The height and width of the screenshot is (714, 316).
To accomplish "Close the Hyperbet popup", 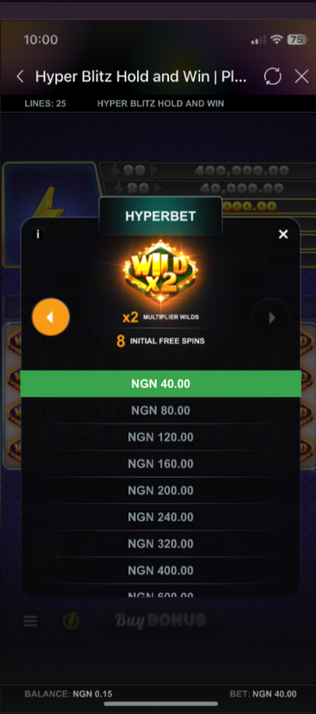I will pyautogui.click(x=283, y=234).
